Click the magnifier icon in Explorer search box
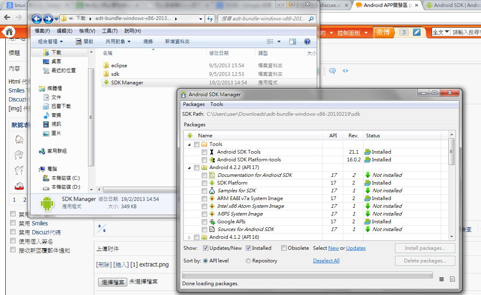This screenshot has height=295, width=481. [311, 19]
